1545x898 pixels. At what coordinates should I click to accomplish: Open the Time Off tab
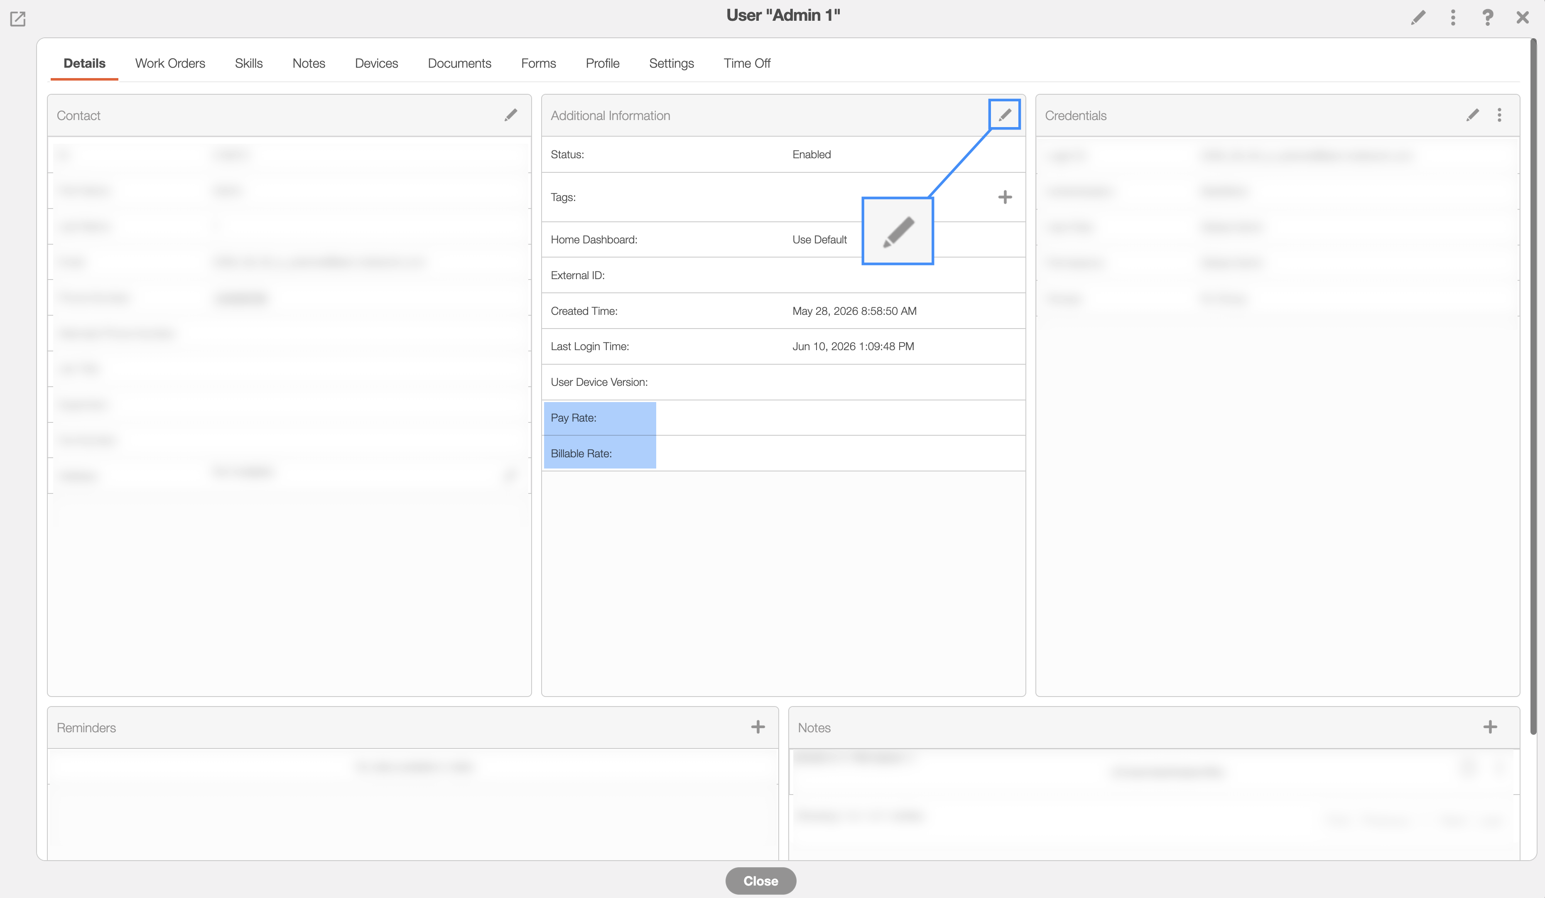(747, 63)
